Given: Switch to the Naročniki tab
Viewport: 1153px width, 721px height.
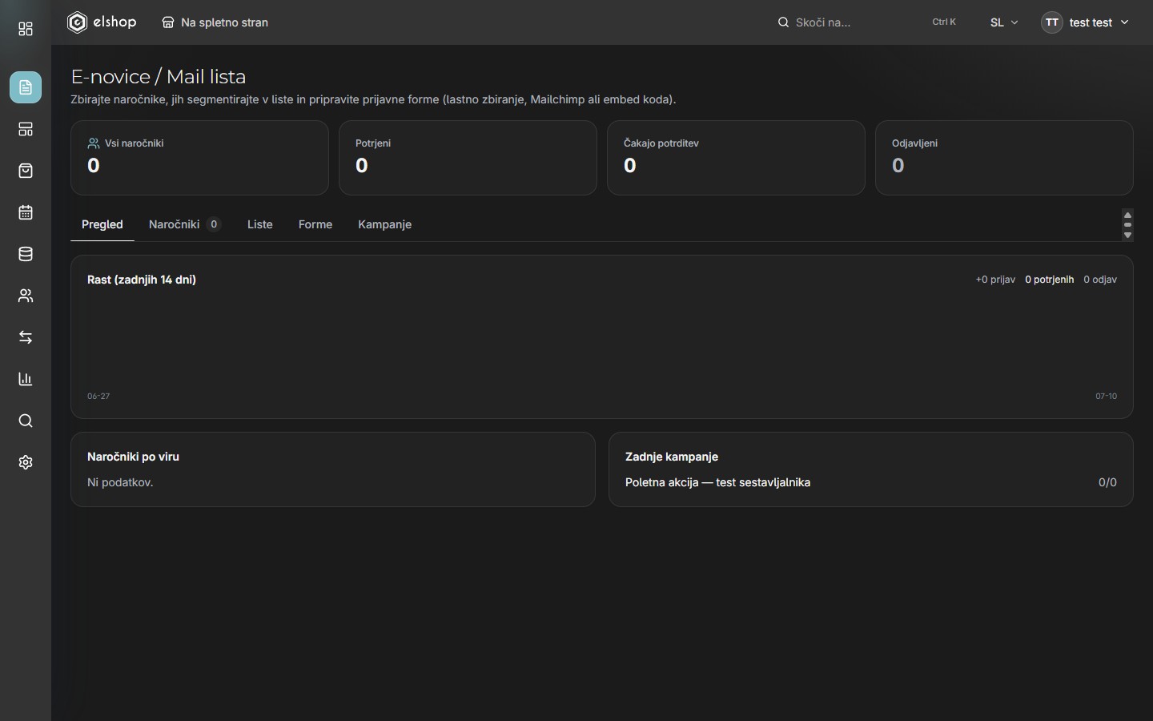Looking at the screenshot, I should tap(185, 224).
